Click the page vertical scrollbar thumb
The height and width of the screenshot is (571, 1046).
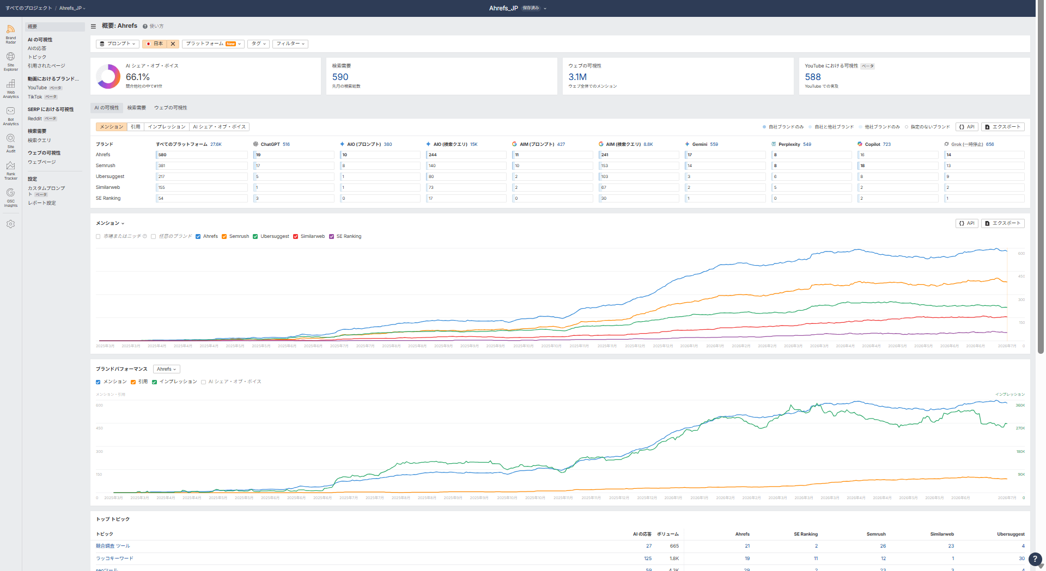tap(1041, 177)
